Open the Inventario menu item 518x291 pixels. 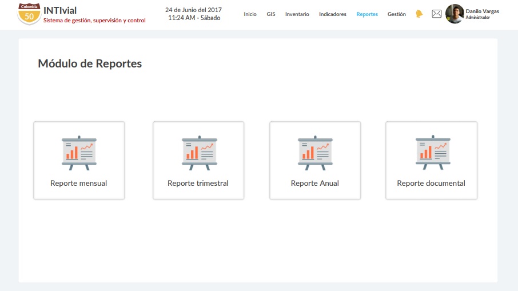pos(297,14)
